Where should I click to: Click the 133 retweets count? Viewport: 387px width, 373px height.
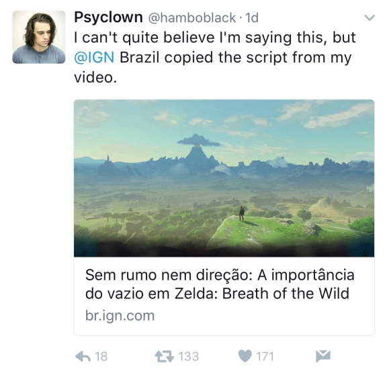tap(189, 356)
